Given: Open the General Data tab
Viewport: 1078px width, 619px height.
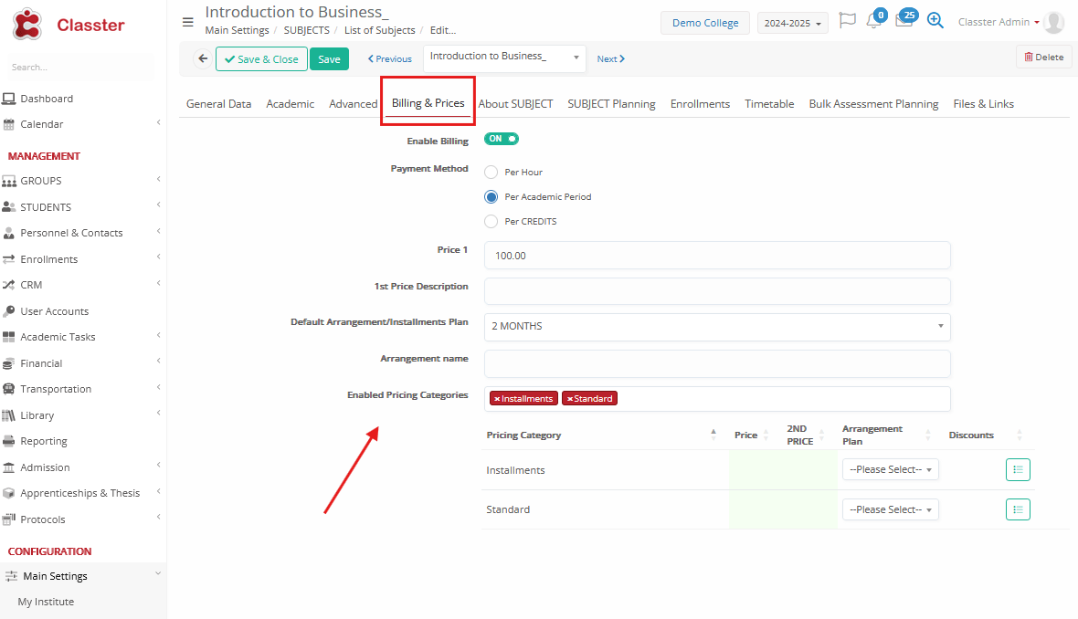Looking at the screenshot, I should click(218, 104).
